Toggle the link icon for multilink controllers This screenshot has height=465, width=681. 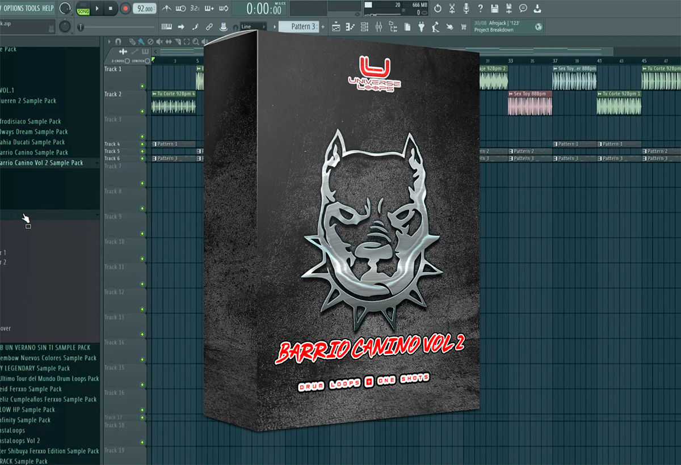click(209, 27)
